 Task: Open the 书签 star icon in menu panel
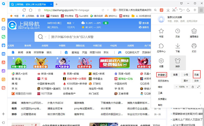pyautogui.click(x=161, y=31)
